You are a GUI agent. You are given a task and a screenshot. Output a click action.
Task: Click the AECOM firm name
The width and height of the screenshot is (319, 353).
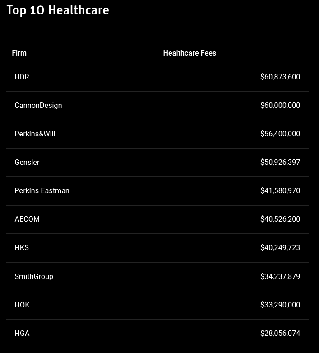(27, 219)
